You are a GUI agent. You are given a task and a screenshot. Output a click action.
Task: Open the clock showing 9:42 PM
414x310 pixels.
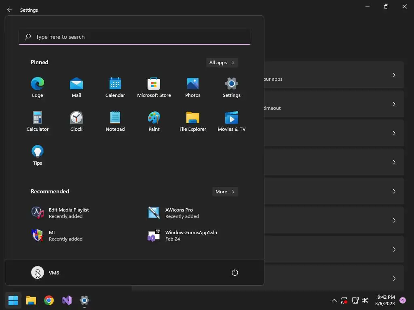click(385, 300)
